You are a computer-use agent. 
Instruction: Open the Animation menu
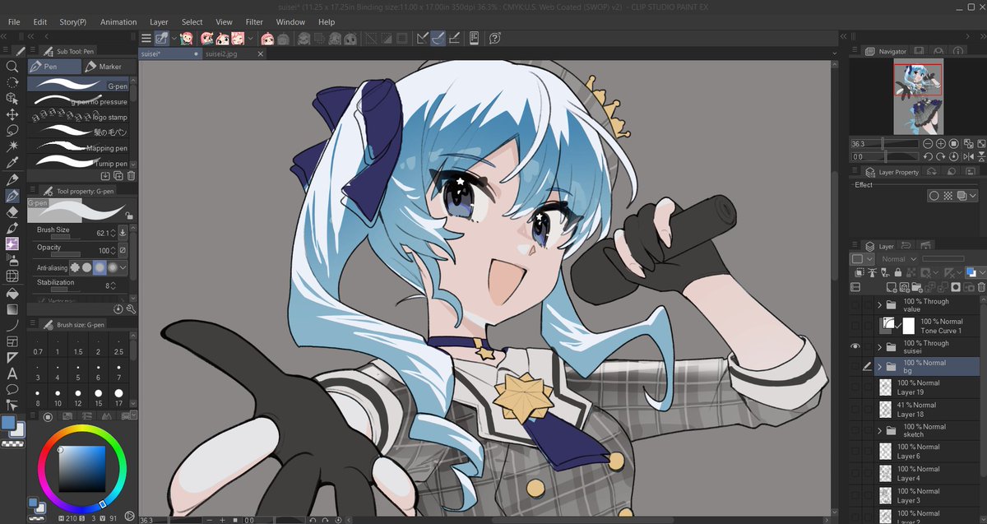pos(118,22)
